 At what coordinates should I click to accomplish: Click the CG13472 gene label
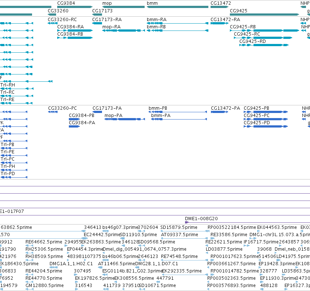pyautogui.click(x=221, y=3)
